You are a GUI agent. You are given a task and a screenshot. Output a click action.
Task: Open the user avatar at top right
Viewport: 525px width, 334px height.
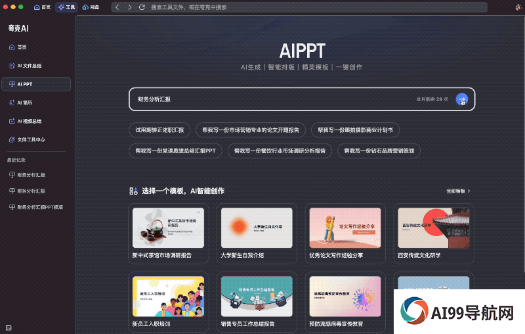click(x=518, y=7)
